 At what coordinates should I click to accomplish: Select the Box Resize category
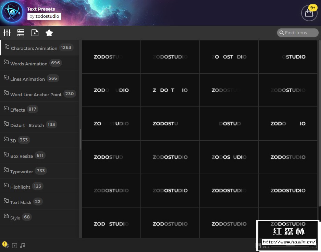tap(39, 156)
